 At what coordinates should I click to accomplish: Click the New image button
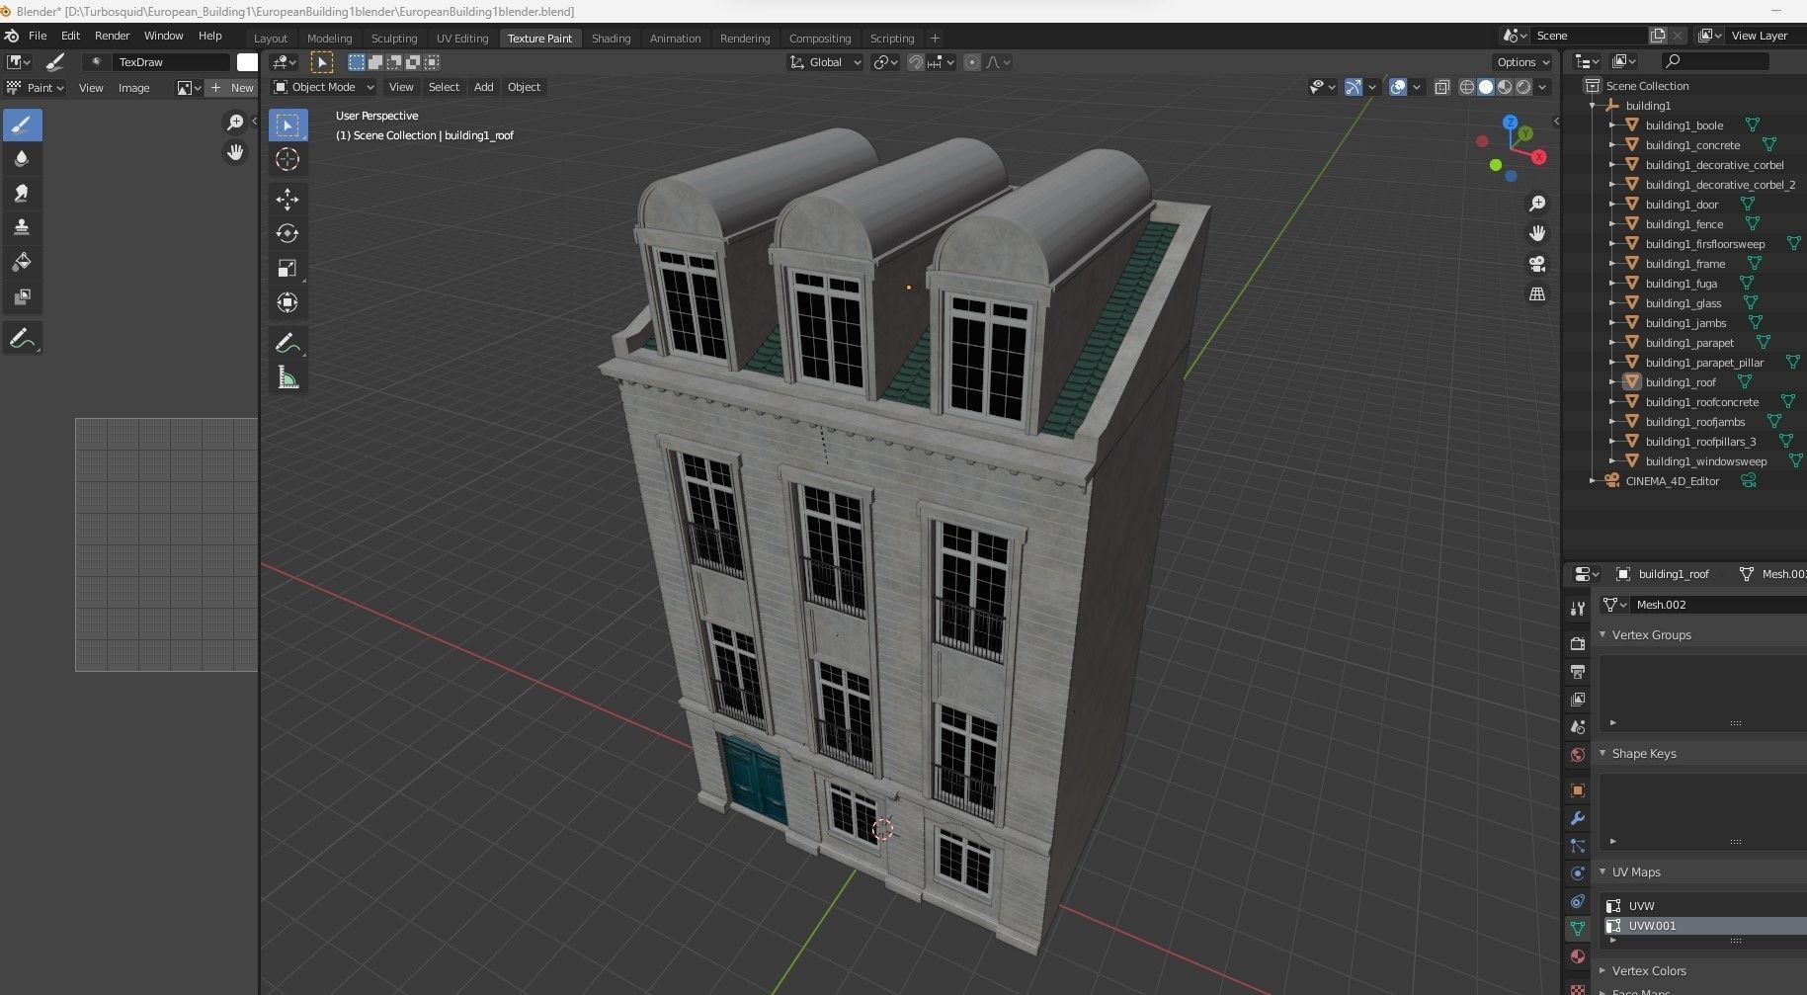[232, 88]
